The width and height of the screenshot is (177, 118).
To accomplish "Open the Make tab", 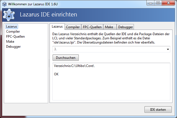I will pyautogui.click(x=110, y=27).
